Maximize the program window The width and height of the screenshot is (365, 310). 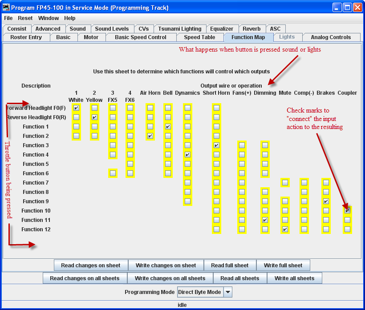click(x=346, y=8)
